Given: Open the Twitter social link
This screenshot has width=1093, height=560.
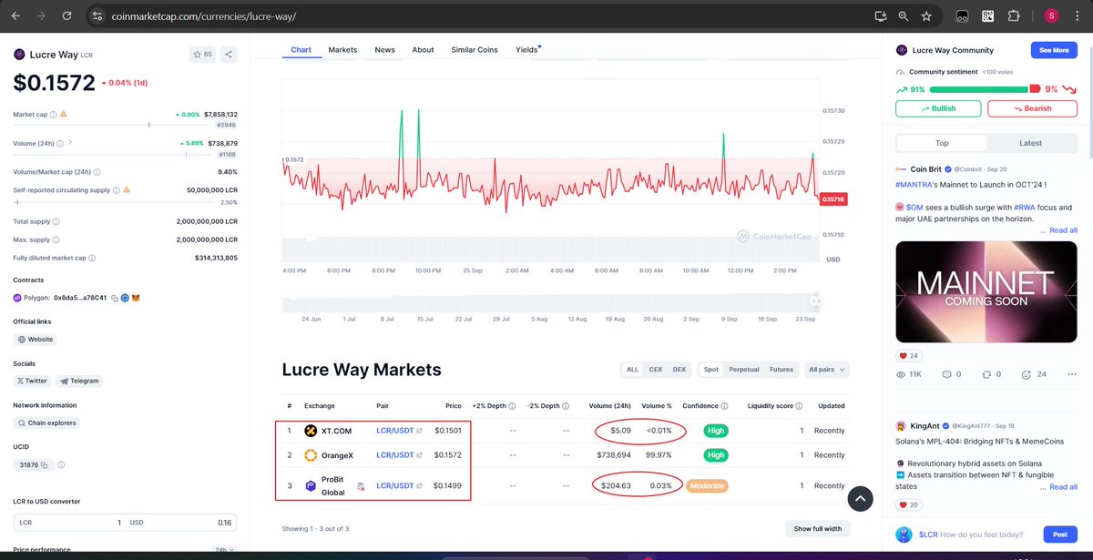Looking at the screenshot, I should (33, 381).
